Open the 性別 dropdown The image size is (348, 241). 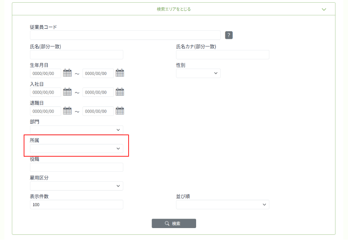coord(198,73)
